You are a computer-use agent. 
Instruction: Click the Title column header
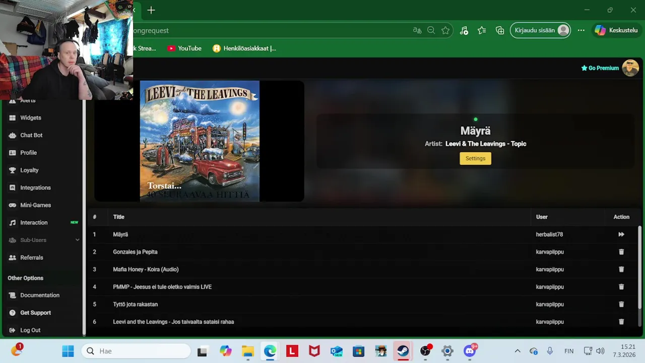click(x=118, y=217)
